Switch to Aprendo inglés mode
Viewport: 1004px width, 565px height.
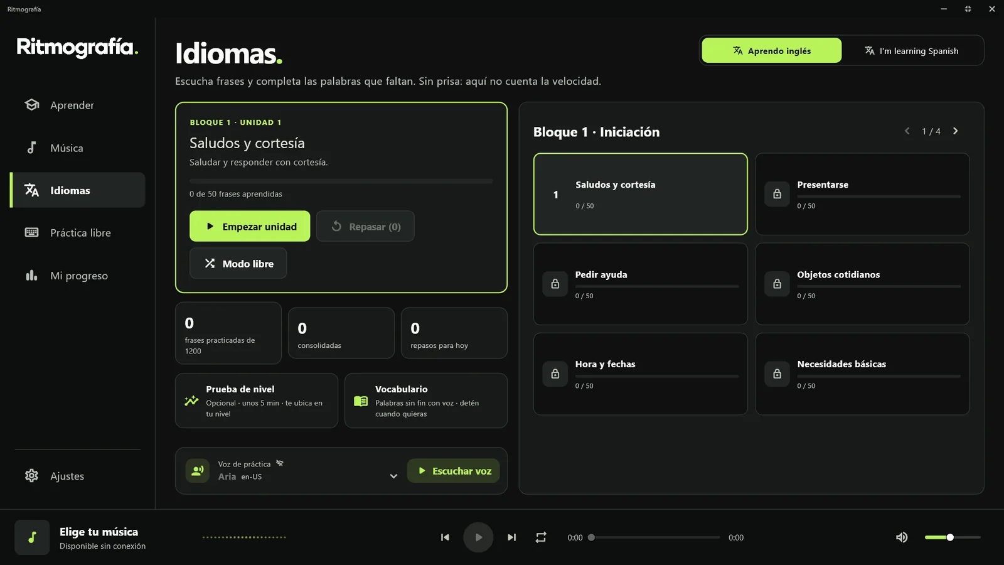click(771, 51)
